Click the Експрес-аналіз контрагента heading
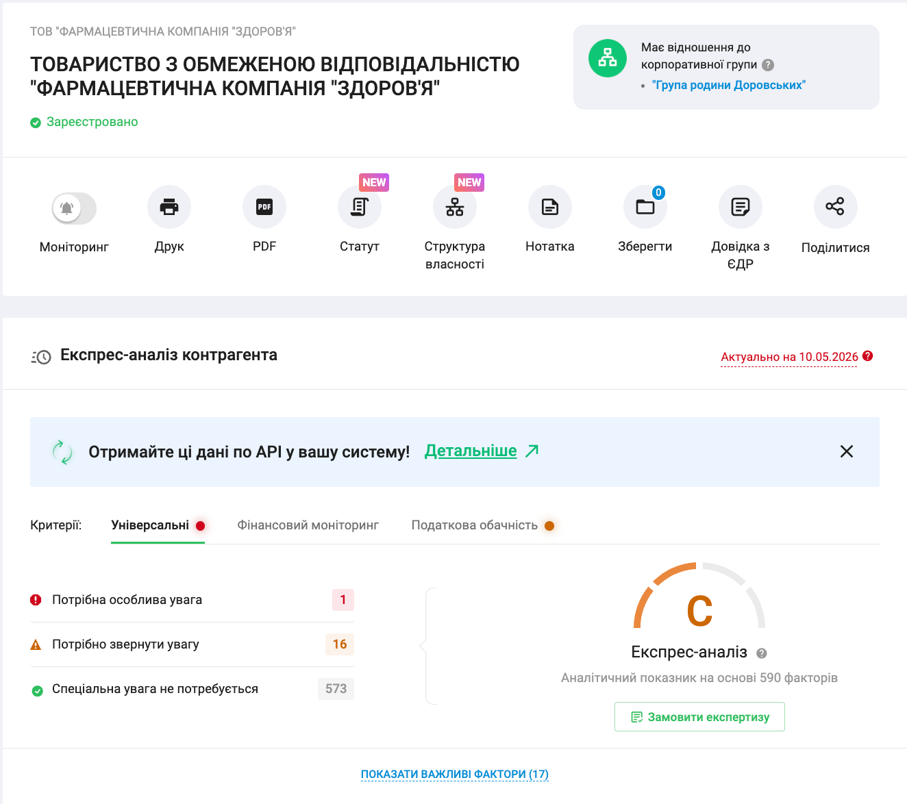Image resolution: width=907 pixels, height=804 pixels. 169,355
